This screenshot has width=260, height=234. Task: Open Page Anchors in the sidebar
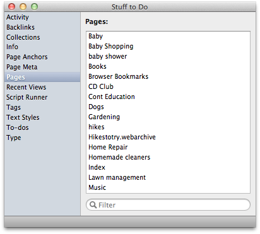42,57
